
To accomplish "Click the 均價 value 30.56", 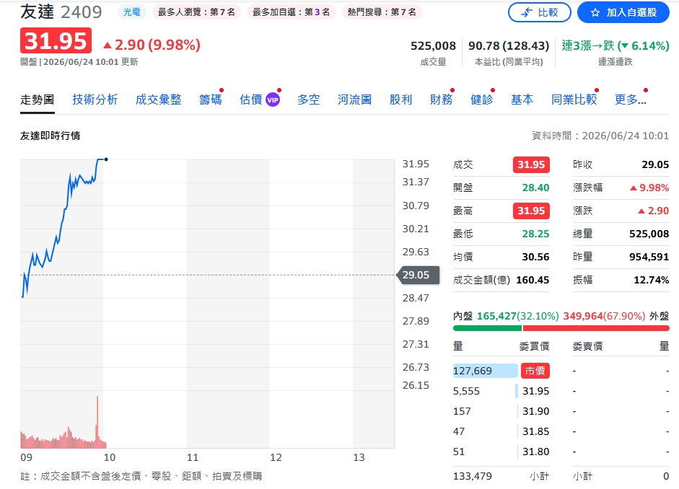I will (535, 257).
